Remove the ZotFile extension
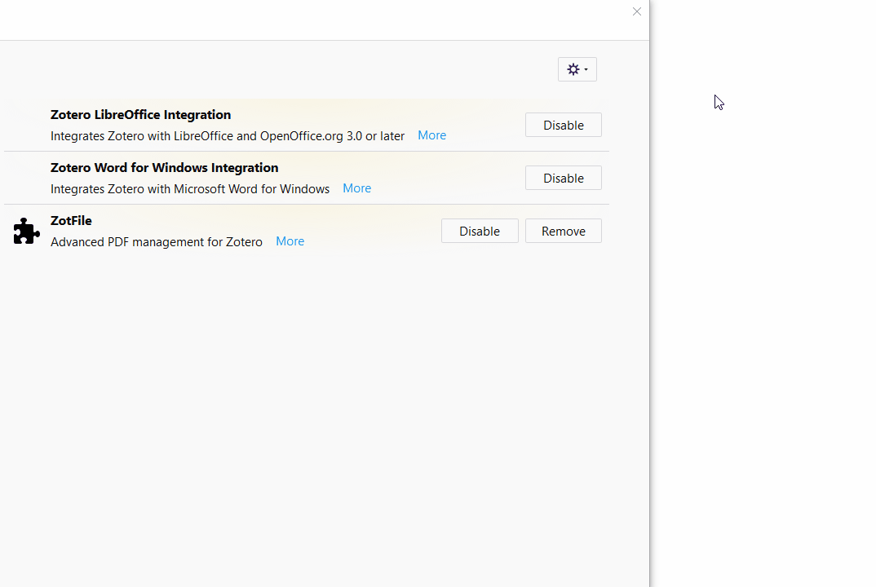 (563, 231)
